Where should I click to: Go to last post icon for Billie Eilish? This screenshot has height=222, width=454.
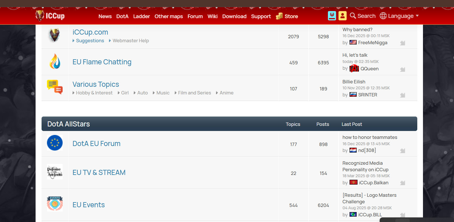tap(402, 95)
